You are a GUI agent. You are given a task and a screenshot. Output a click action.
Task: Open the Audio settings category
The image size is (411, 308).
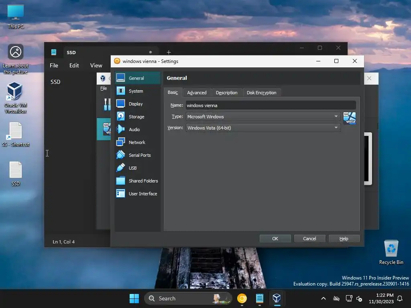coord(138,130)
